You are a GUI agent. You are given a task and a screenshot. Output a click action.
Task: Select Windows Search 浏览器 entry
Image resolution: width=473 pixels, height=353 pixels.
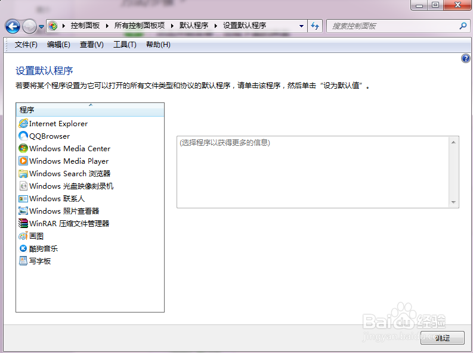tap(64, 174)
